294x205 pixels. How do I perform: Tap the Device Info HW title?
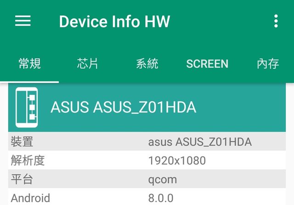point(114,21)
